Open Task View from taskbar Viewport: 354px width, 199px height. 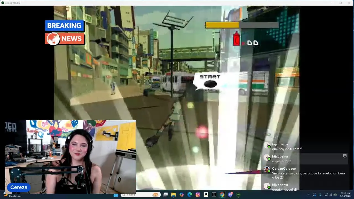coord(165,195)
